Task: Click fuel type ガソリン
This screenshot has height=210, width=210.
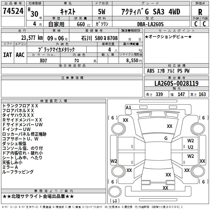Action: [x=102, y=24]
